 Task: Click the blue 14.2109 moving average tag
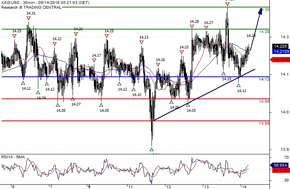coord(281,51)
